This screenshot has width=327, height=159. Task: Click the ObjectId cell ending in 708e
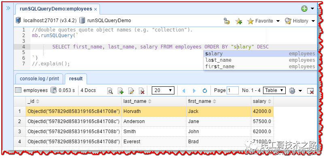point(74,111)
